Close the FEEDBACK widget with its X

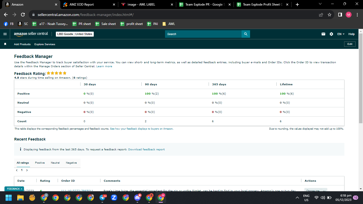(22, 189)
